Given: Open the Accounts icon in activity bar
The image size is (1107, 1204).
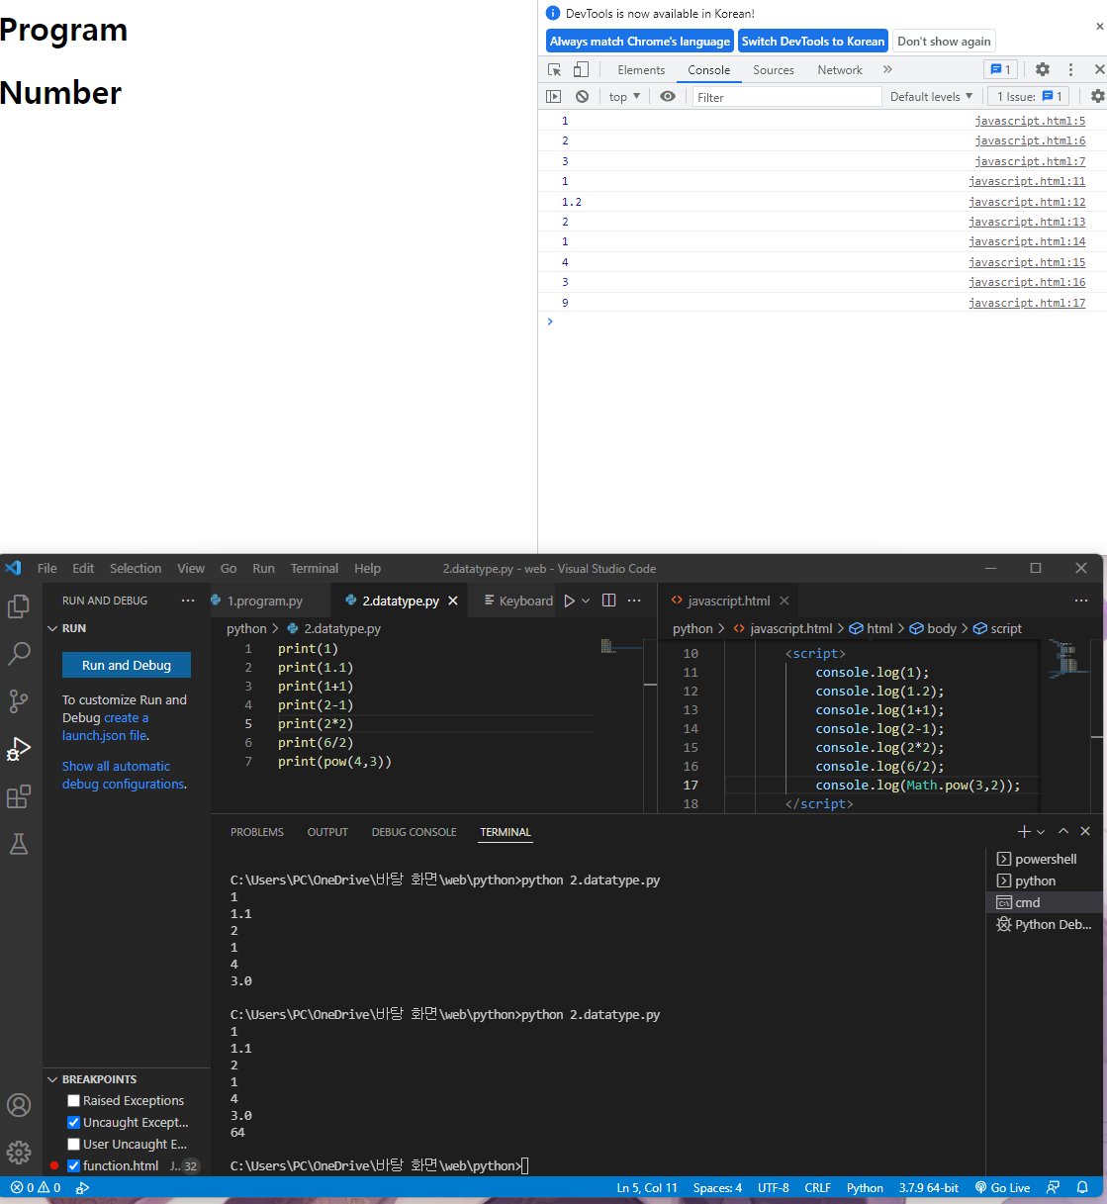Looking at the screenshot, I should (x=19, y=1105).
